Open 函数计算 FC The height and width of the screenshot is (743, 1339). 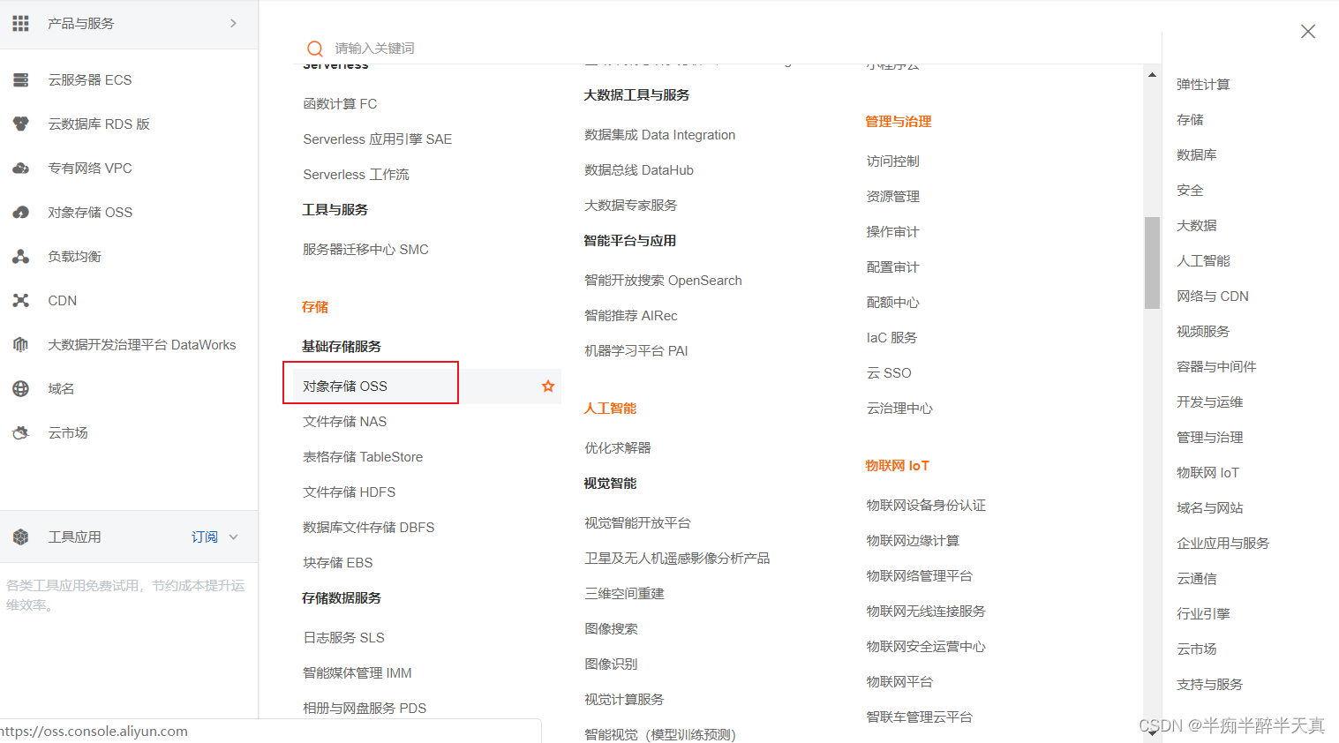[x=340, y=103]
